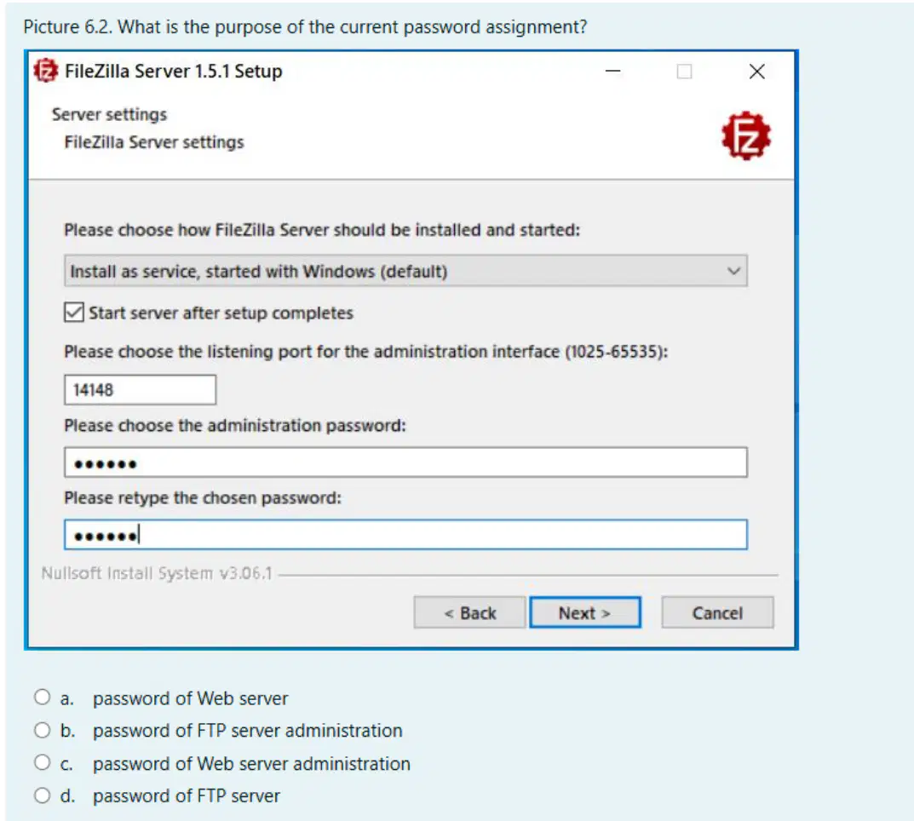This screenshot has height=821, width=914.
Task: Click the Nullsoft Install System label
Action: click(x=156, y=573)
